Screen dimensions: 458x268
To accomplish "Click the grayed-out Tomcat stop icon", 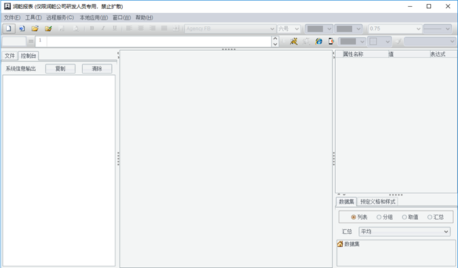I will 306,41.
